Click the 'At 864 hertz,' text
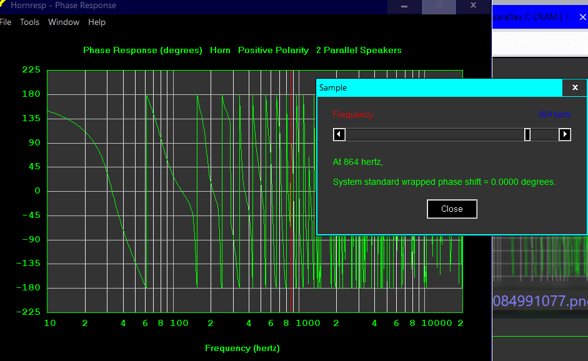The height and width of the screenshot is (361, 588). pos(358,162)
